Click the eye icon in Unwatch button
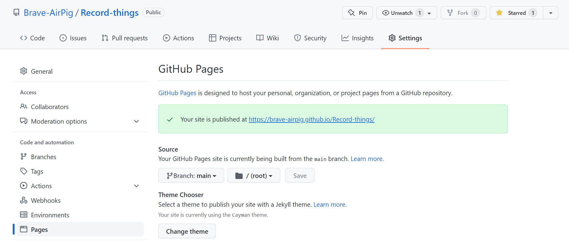 click(386, 13)
